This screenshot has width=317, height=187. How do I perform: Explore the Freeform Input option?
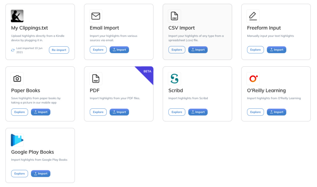[255, 50]
